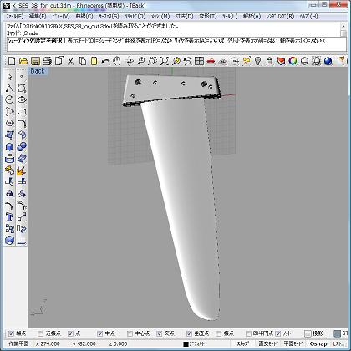Click the Open folder icon
Screen dimensions: 351x351
[23, 61]
